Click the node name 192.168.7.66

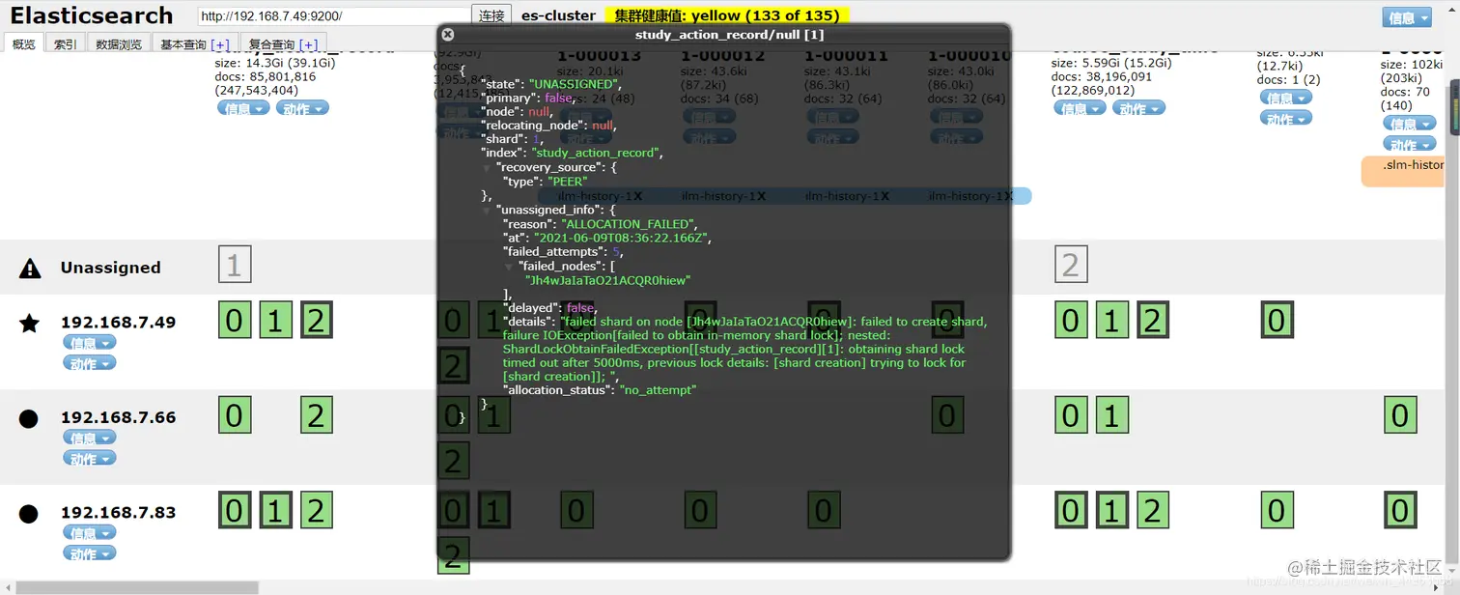118,417
